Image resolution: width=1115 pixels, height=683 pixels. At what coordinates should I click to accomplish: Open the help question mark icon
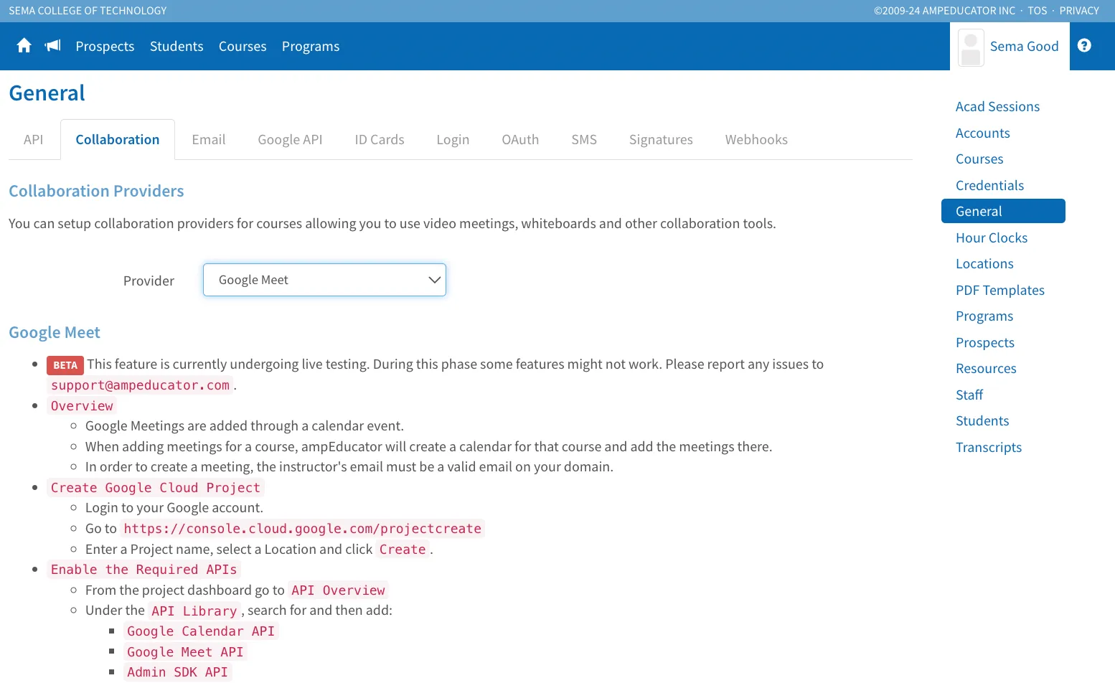(1084, 45)
